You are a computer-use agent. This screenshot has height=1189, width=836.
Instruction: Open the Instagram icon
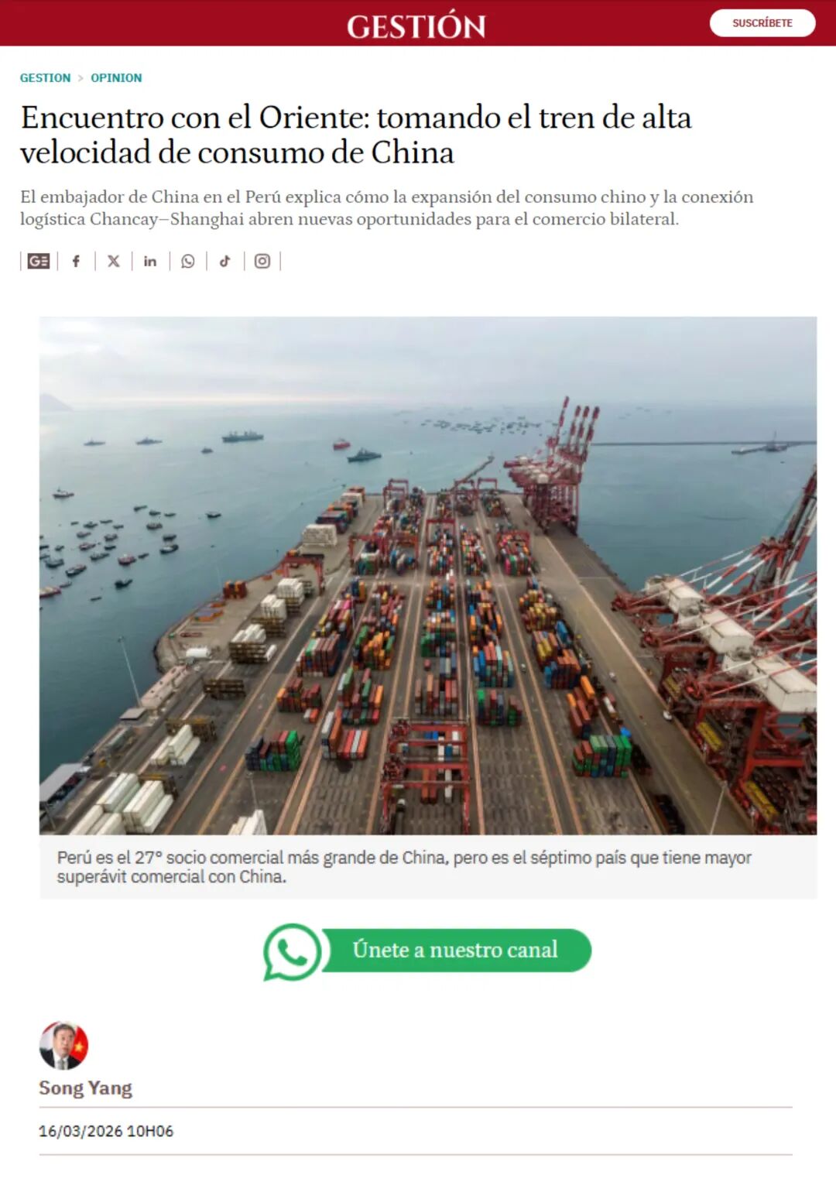262,261
